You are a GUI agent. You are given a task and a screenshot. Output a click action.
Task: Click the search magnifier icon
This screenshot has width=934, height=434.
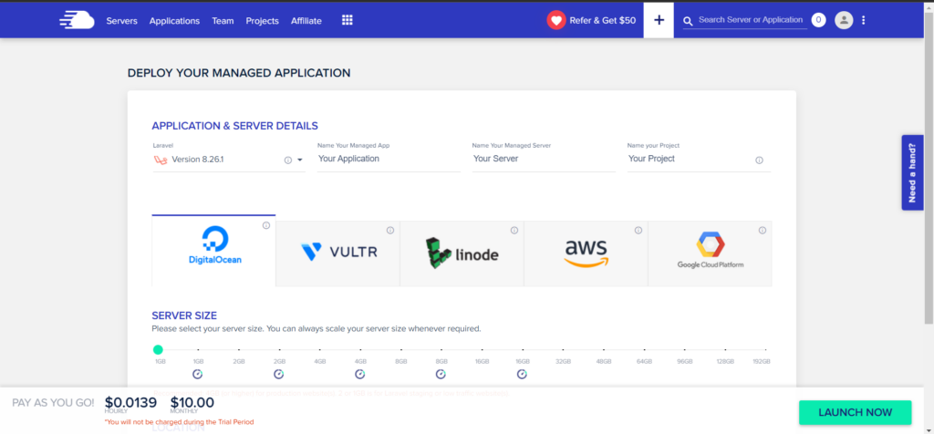pyautogui.click(x=688, y=21)
